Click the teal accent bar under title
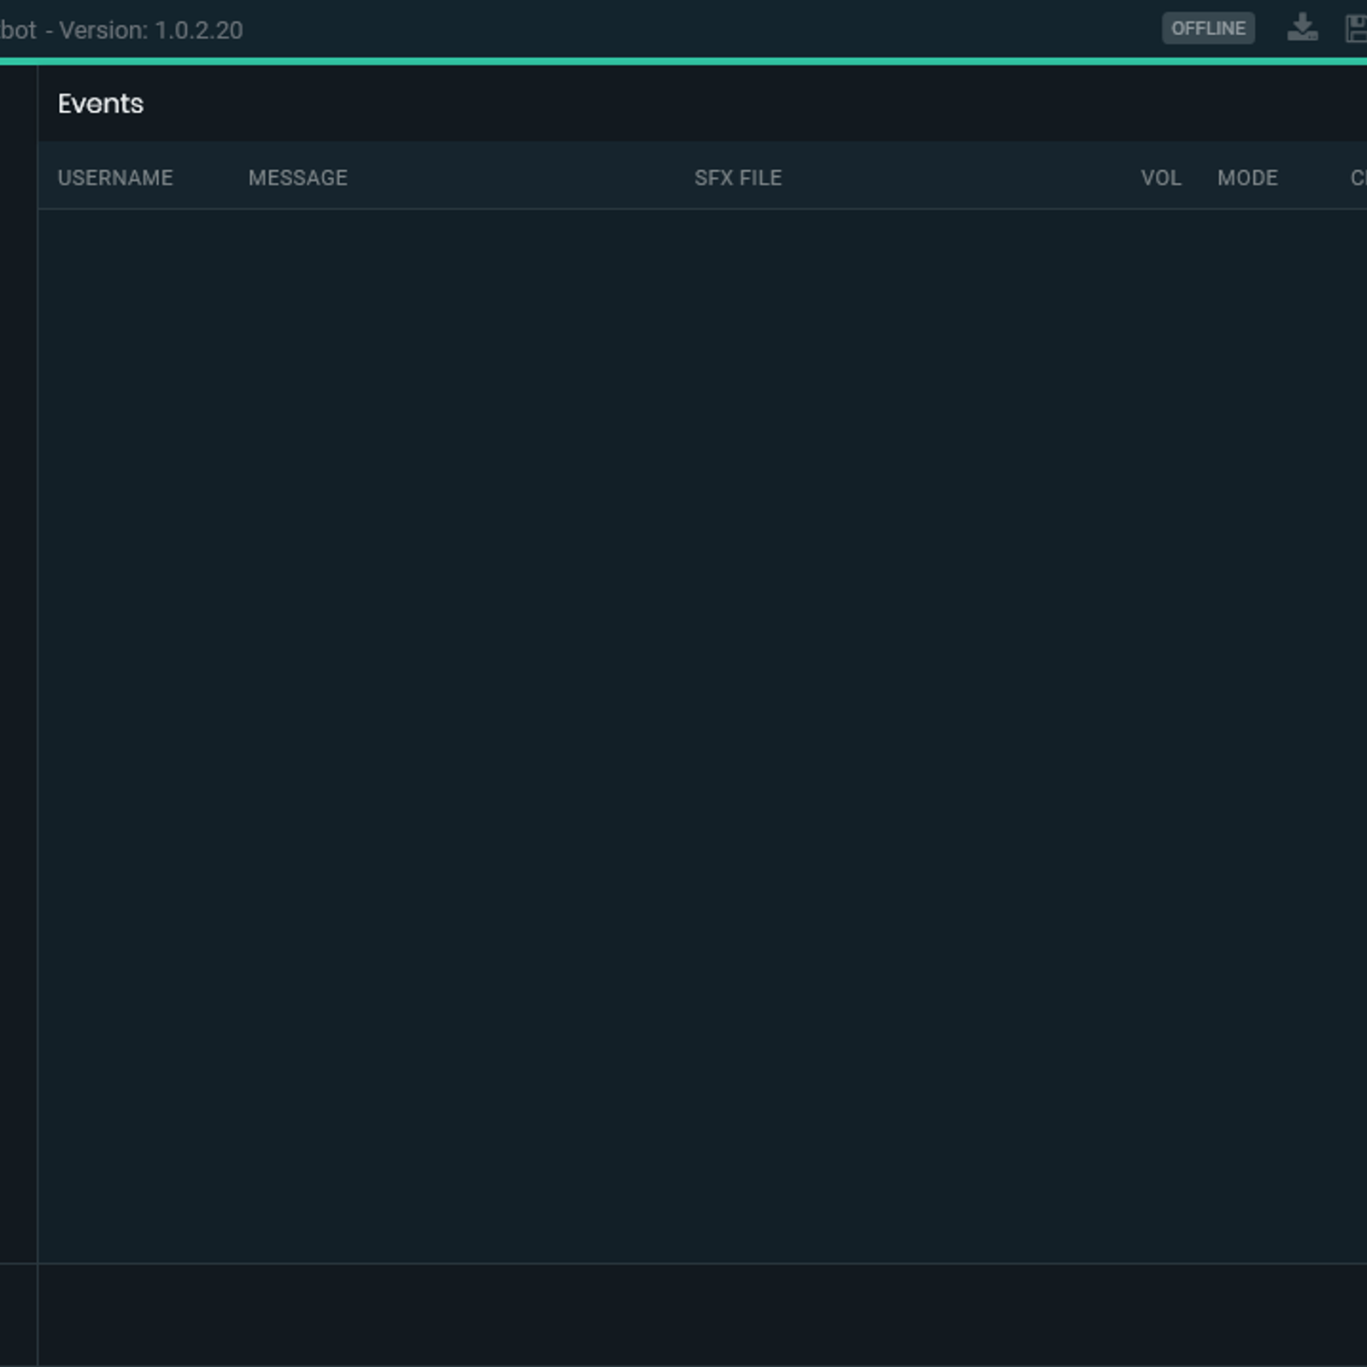The height and width of the screenshot is (1367, 1367). point(683,62)
